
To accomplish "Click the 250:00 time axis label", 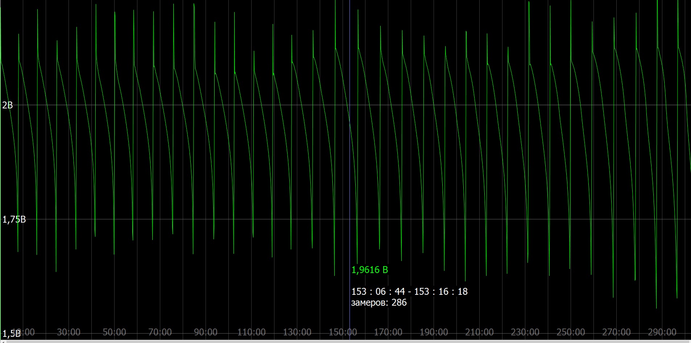I will 571,332.
